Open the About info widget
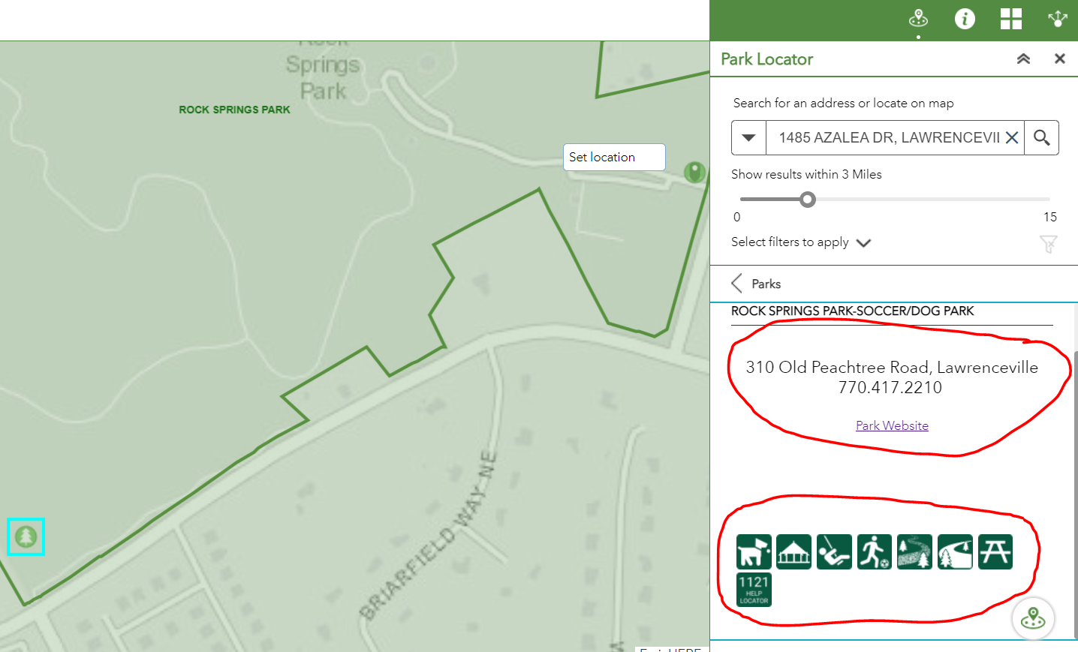Viewport: 1078px width, 652px height. click(965, 19)
